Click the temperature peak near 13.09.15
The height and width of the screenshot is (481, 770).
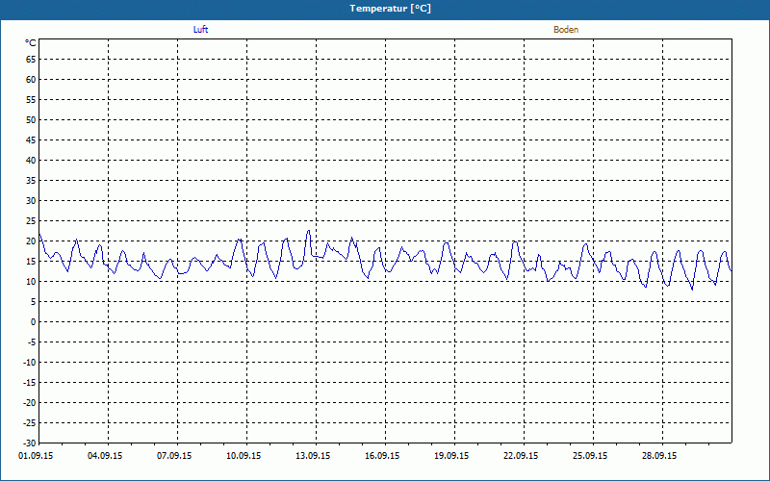click(308, 231)
